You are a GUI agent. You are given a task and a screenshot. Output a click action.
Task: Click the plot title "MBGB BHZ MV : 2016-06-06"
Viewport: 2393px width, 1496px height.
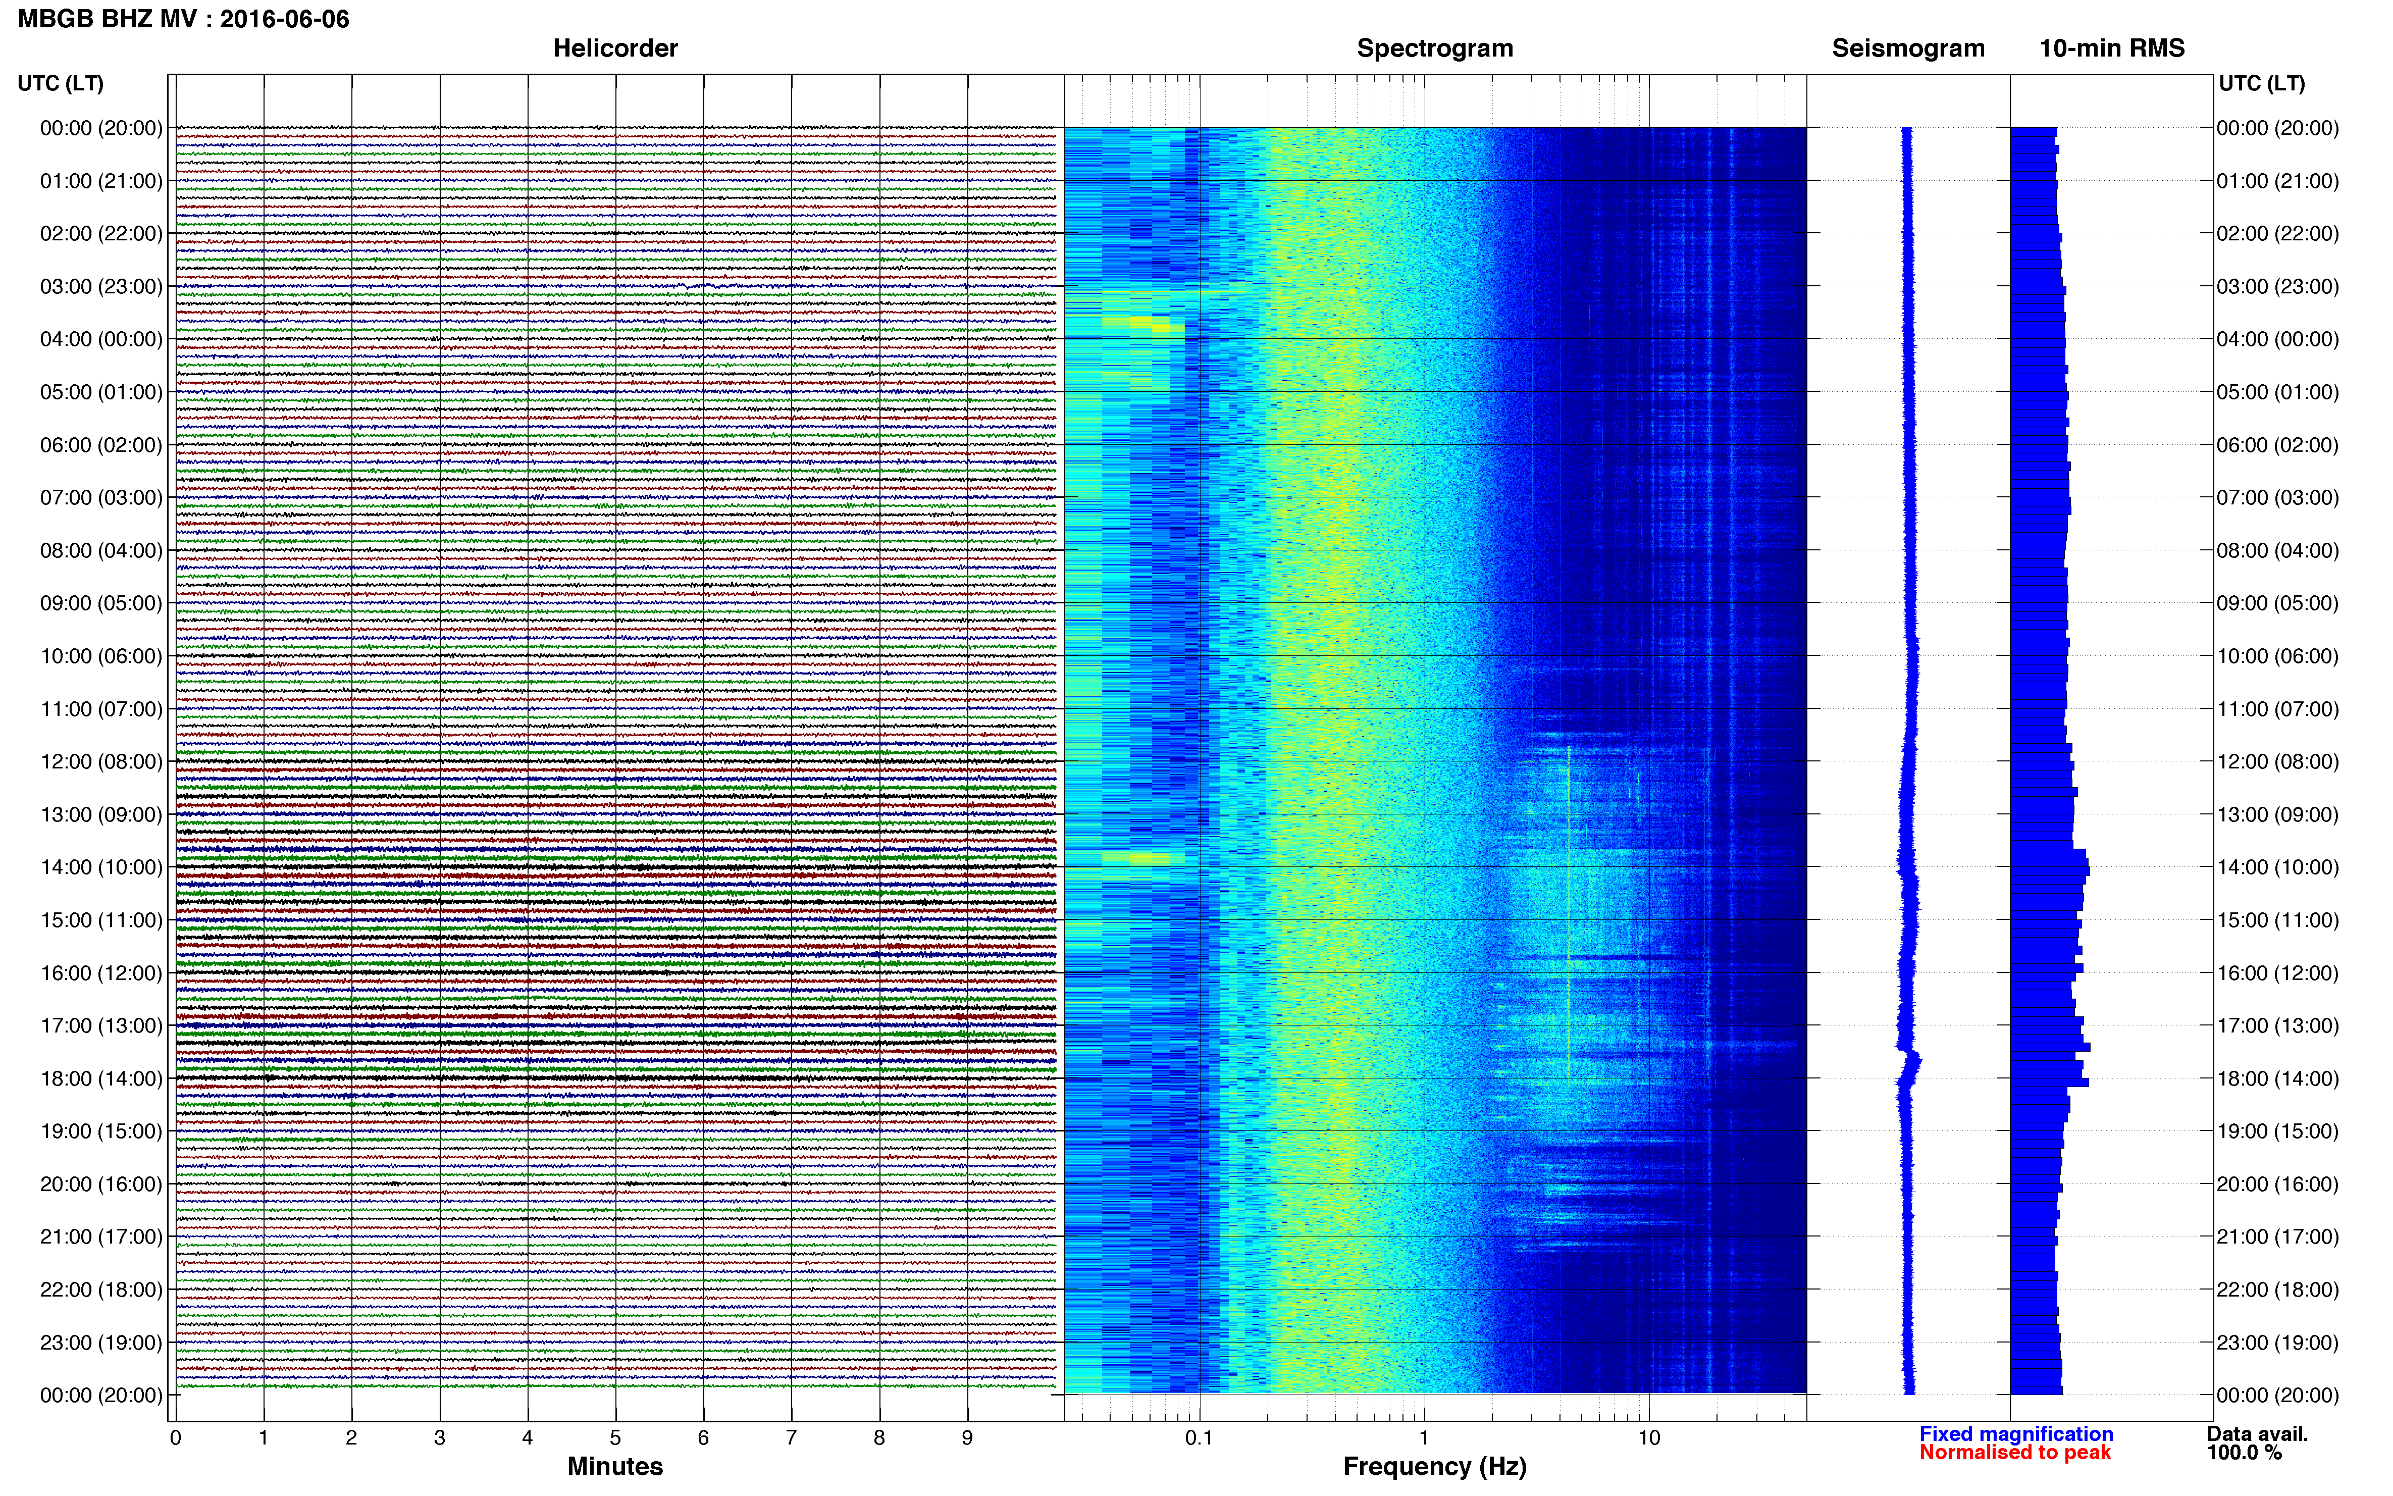click(x=183, y=19)
